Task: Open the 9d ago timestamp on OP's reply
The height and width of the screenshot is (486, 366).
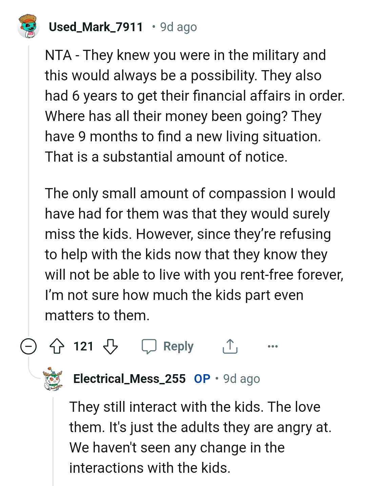Action: [x=242, y=379]
